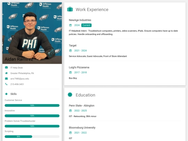Click Aidan Ramirez's profile photo
Image resolution: width=188 pixels, height=141 pixels.
click(32, 33)
